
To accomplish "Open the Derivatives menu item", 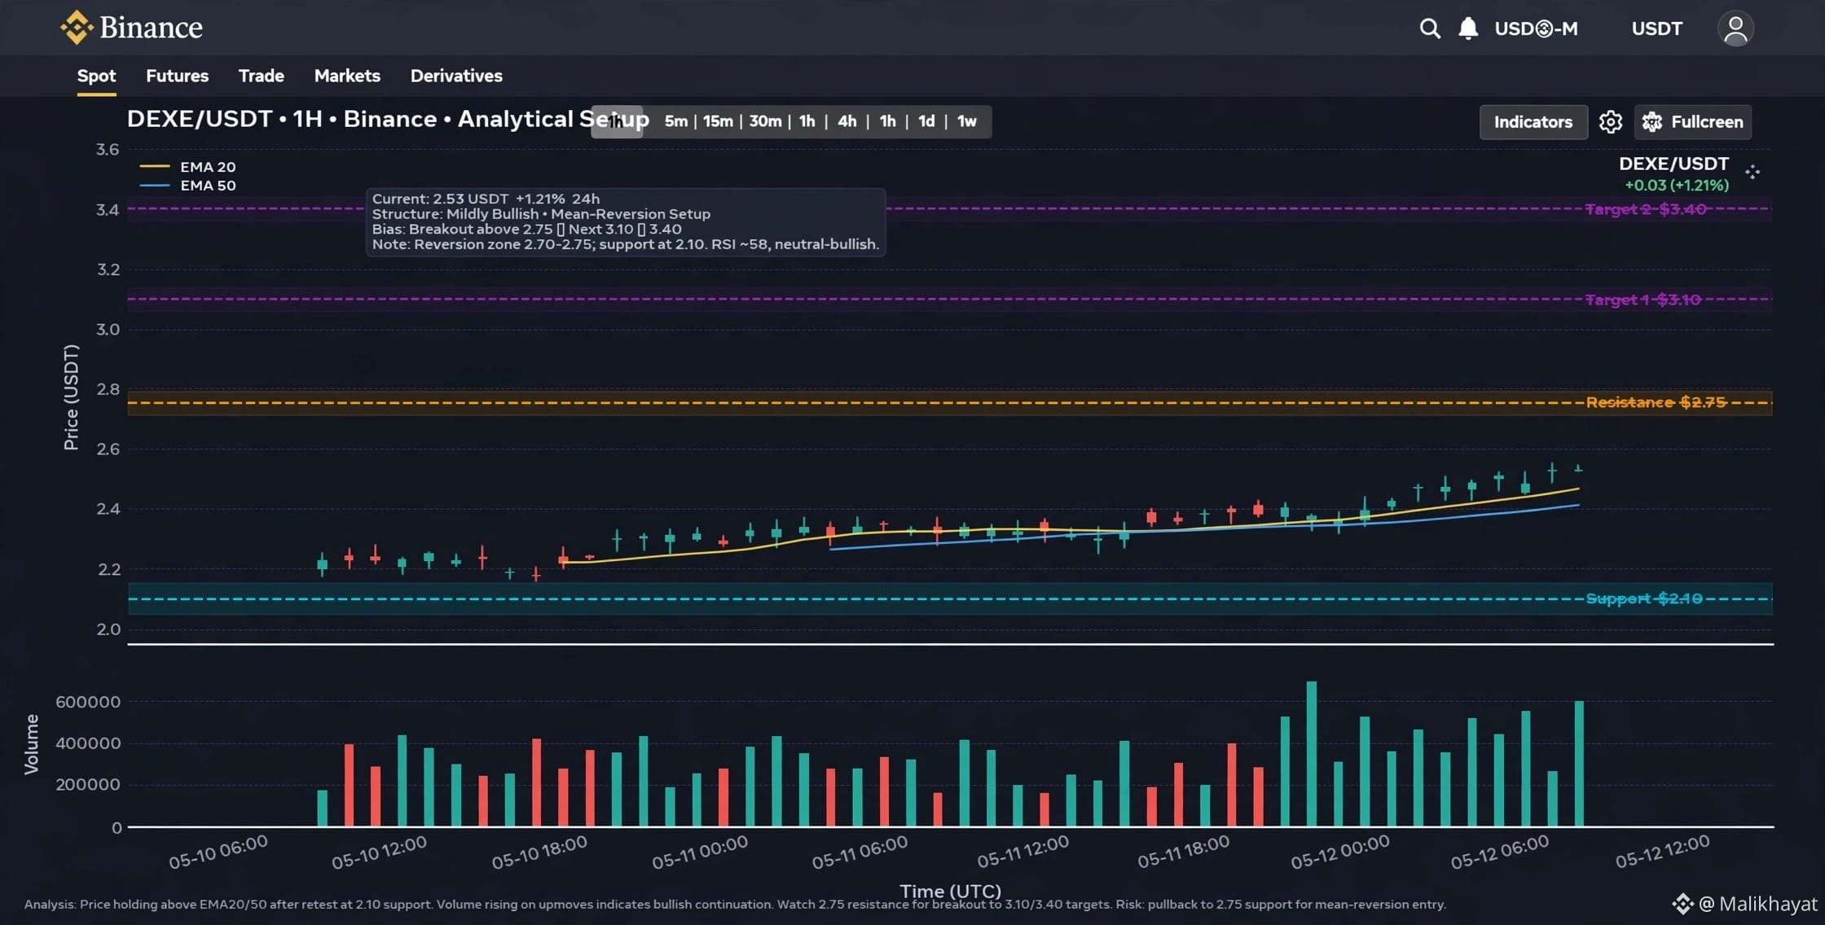I will 456,76.
